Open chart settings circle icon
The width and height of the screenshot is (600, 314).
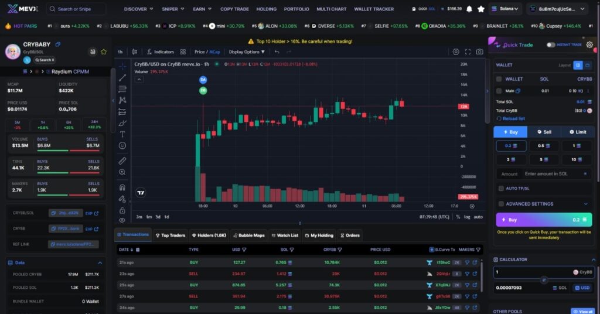coord(456,52)
